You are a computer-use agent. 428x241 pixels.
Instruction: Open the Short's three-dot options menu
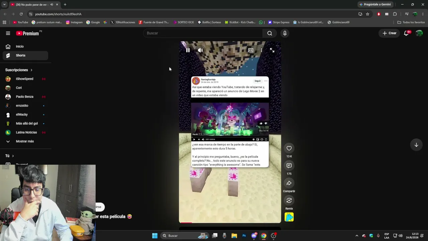click(261, 50)
